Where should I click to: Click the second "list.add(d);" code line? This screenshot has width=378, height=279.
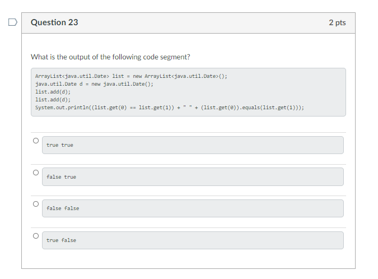53,99
